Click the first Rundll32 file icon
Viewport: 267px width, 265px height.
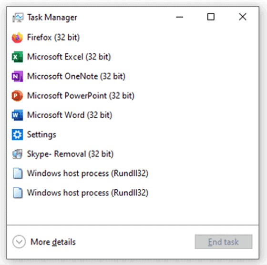pos(18,173)
